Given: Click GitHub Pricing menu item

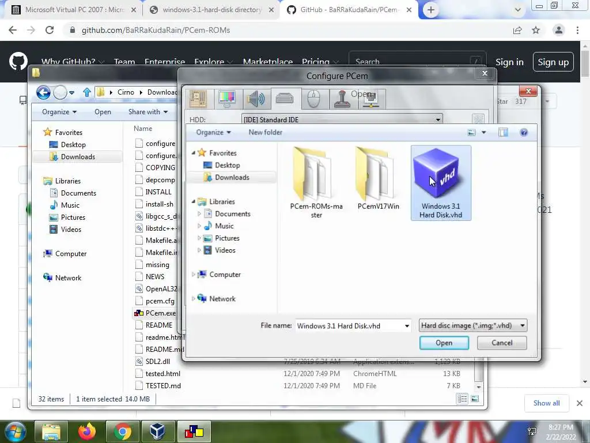Looking at the screenshot, I should click(x=320, y=62).
